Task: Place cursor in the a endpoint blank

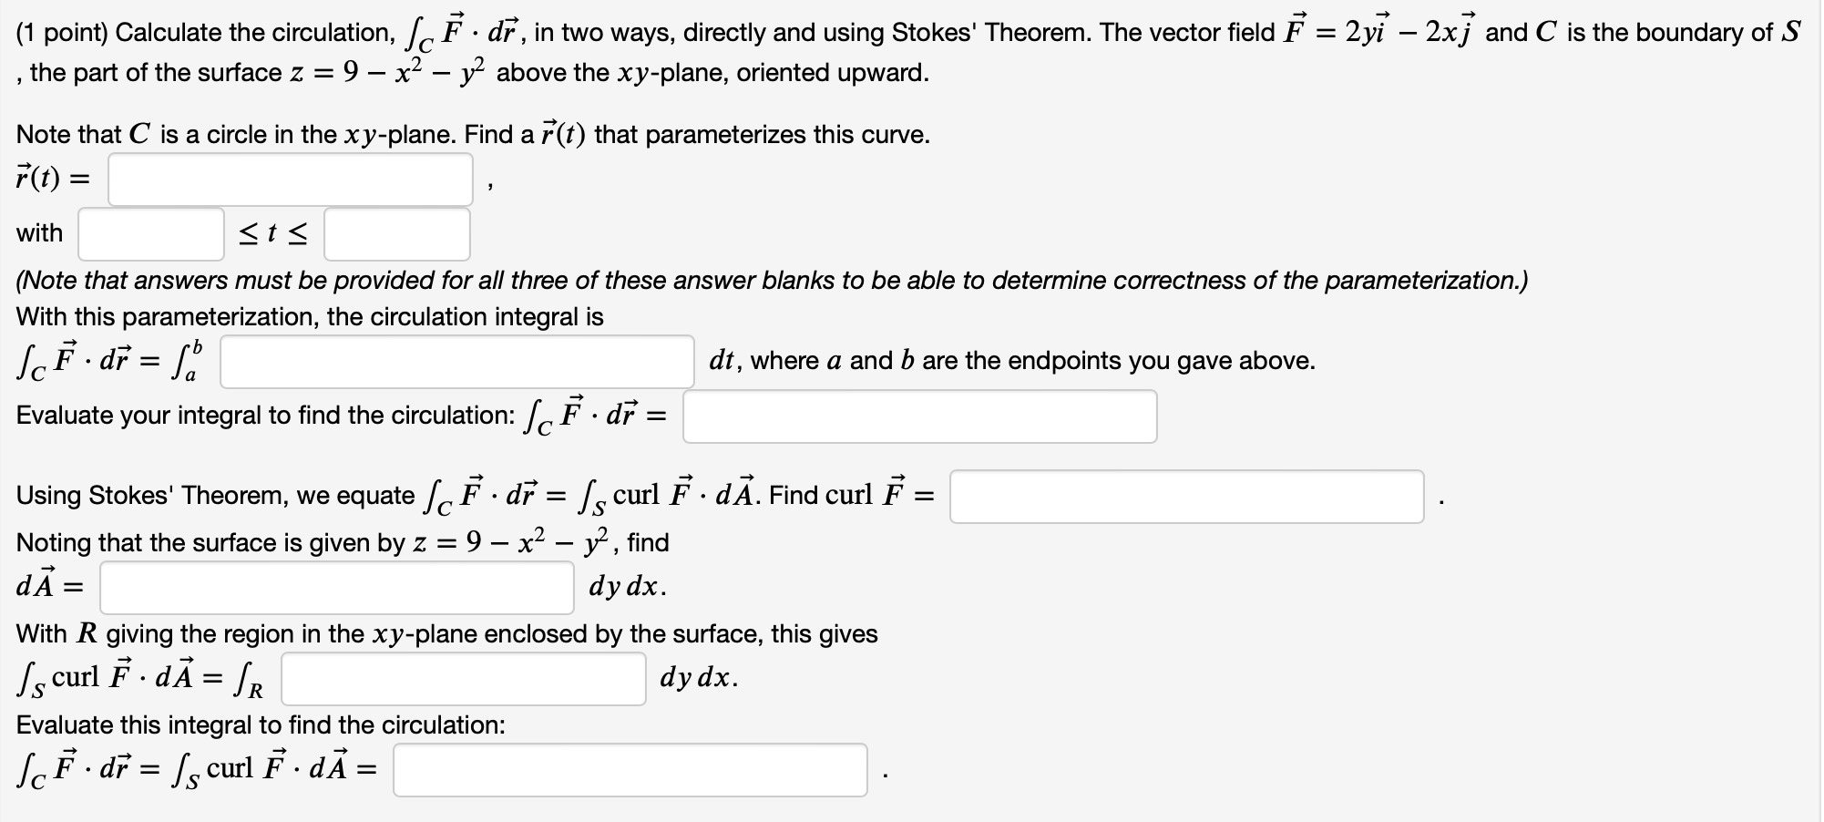Action: 150,233
